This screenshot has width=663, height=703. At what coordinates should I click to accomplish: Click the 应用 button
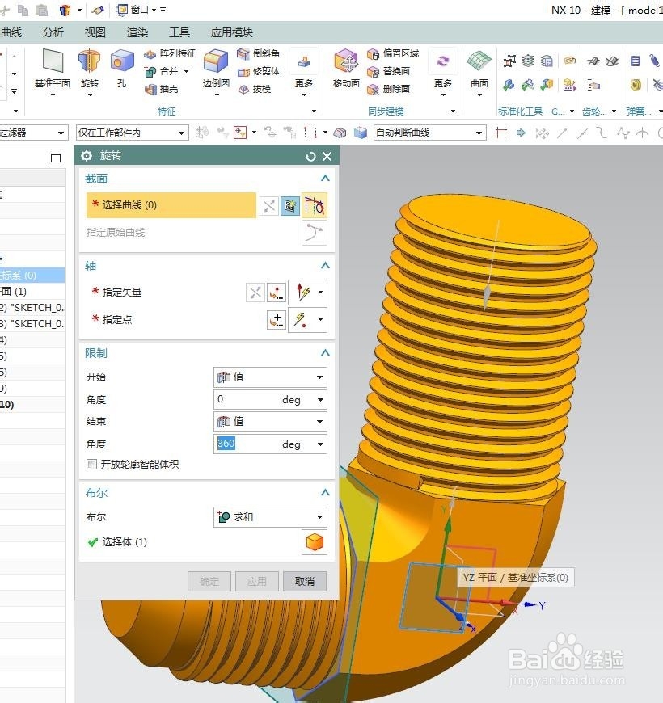(x=257, y=582)
